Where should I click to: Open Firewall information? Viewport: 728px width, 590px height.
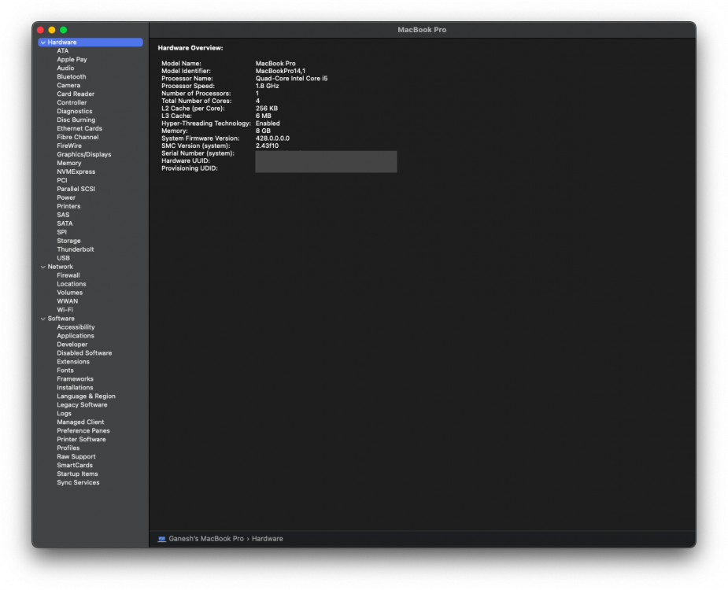(68, 275)
